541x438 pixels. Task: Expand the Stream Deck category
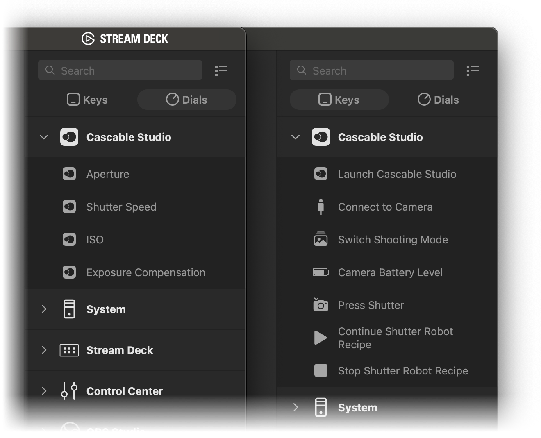pos(44,350)
